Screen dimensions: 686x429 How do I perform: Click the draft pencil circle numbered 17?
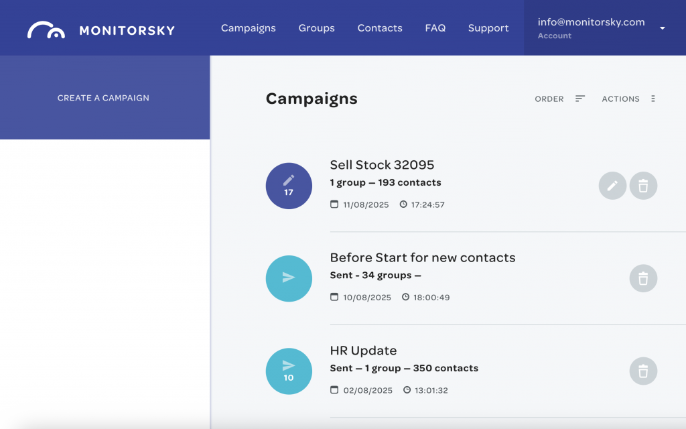point(289,186)
